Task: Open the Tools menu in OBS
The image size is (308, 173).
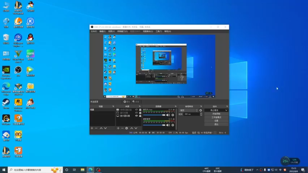Action: tap(159, 32)
